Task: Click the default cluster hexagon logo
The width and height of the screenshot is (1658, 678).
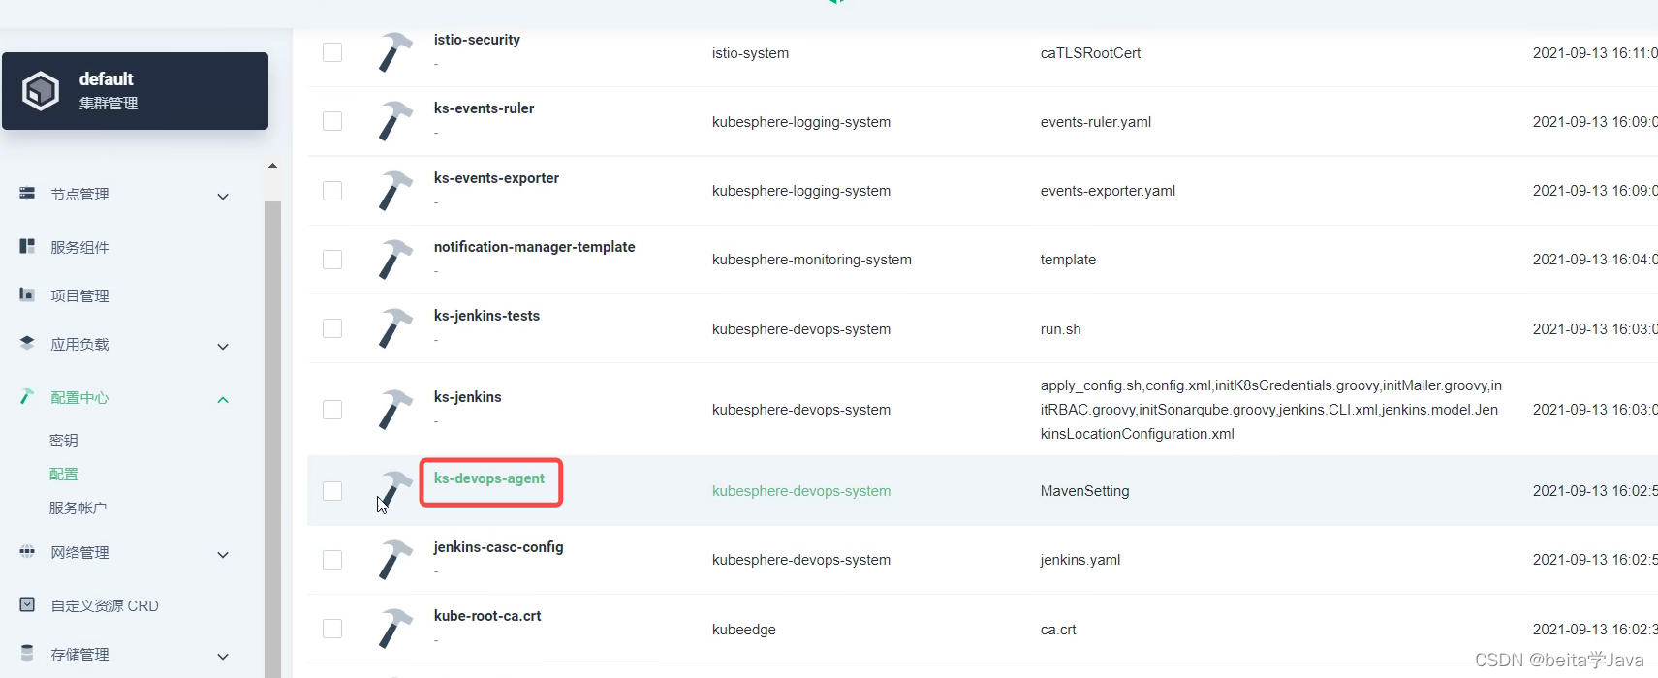Action: [41, 91]
